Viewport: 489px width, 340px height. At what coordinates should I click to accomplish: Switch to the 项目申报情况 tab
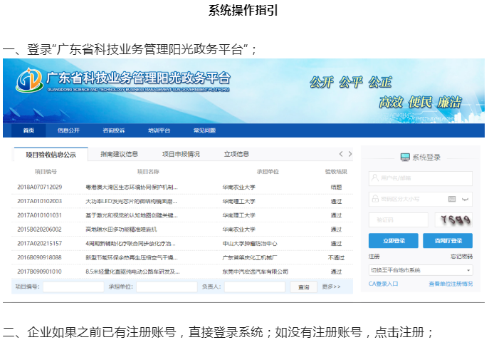[x=181, y=154]
